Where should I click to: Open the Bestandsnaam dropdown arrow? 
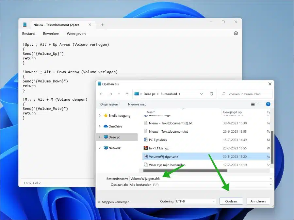271,179
